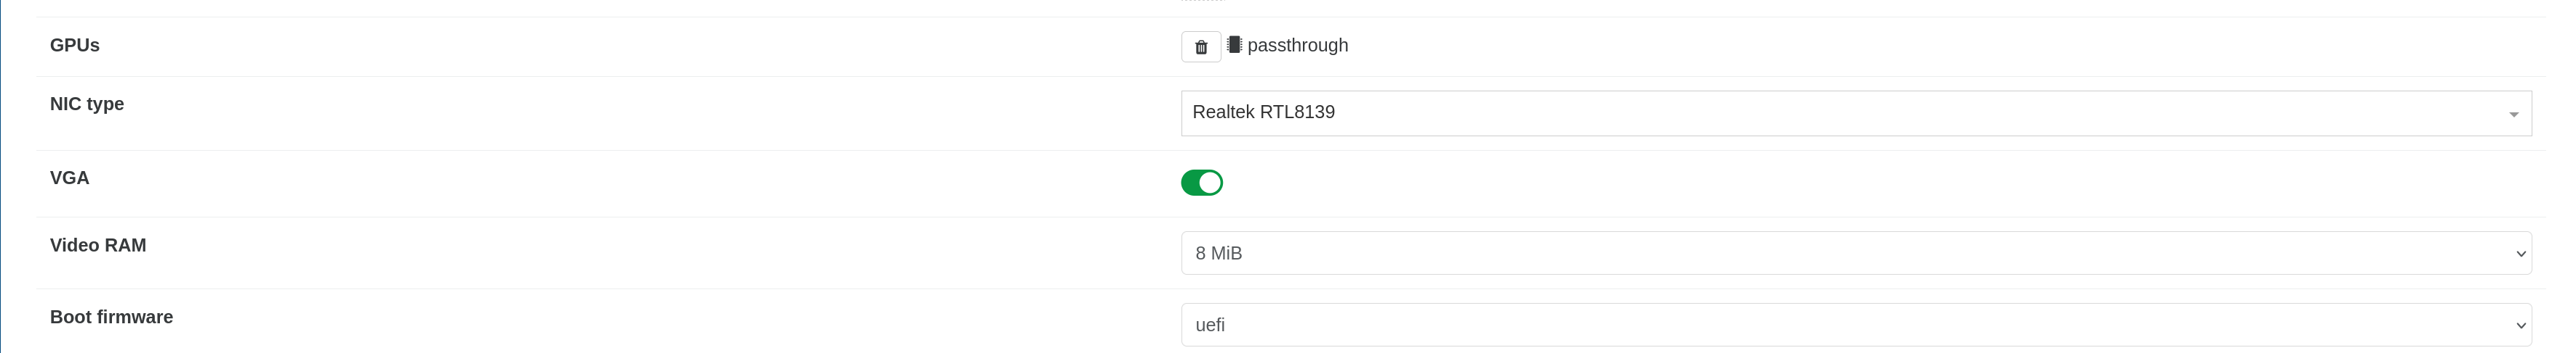2576x353 pixels.
Task: Click the uefi selected value
Action: click(x=1210, y=326)
